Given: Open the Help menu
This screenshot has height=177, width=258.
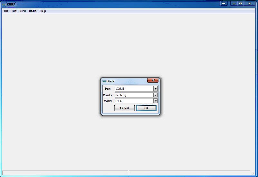Looking at the screenshot, I should coord(43,11).
